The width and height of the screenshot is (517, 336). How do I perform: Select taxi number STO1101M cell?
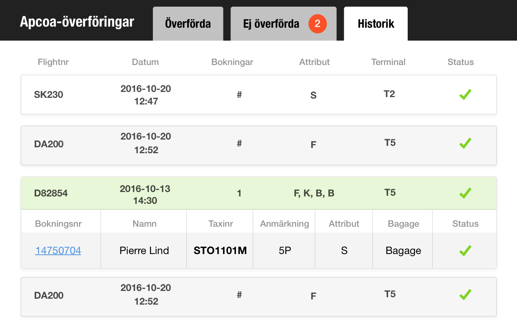click(x=220, y=251)
